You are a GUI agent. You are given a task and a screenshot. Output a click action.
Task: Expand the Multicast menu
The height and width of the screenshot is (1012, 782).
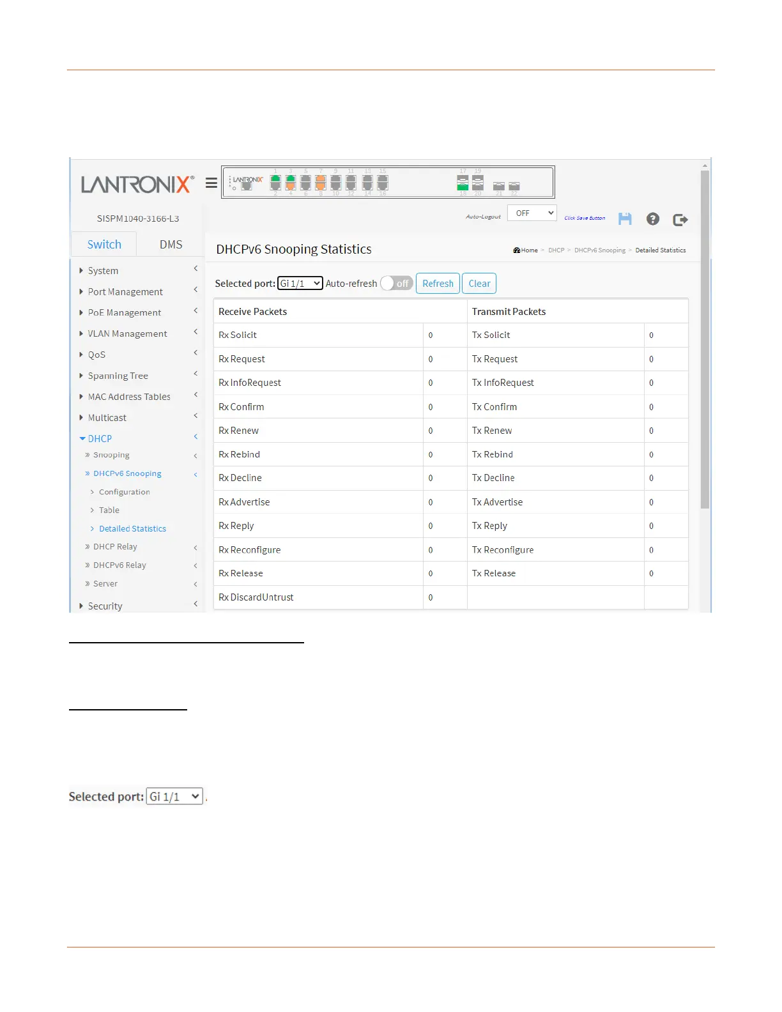pyautogui.click(x=107, y=418)
